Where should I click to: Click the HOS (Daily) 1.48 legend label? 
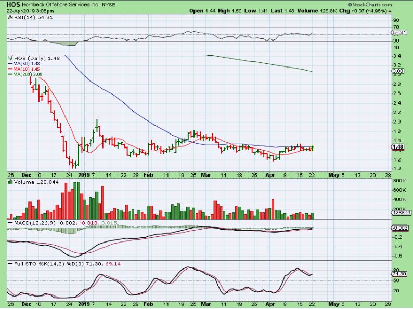(x=37, y=58)
